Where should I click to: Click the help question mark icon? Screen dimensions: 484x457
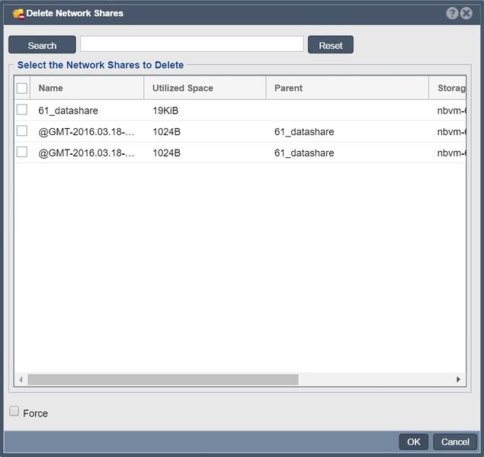452,13
